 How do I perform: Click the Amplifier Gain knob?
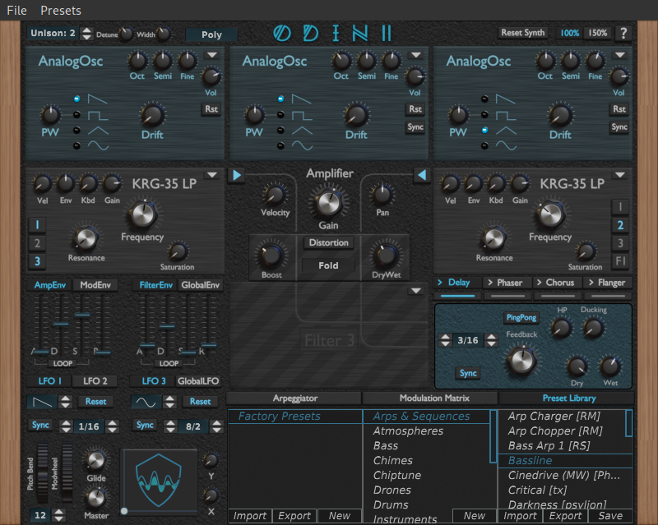pyautogui.click(x=328, y=203)
